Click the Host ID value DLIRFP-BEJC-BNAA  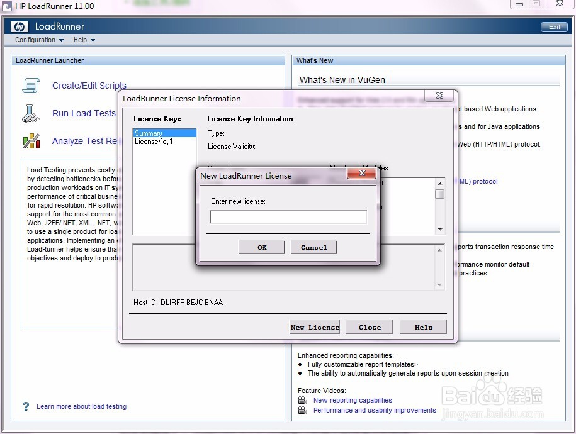pos(192,303)
